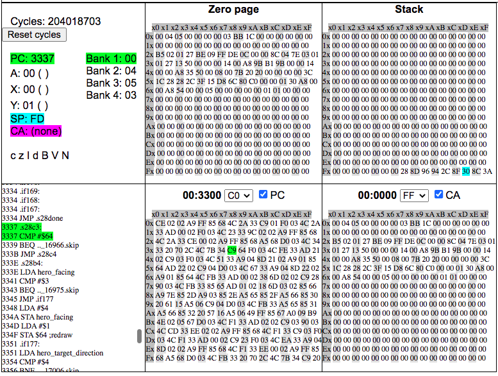Open the FF memory page dropdown
The image size is (498, 376).
[413, 195]
